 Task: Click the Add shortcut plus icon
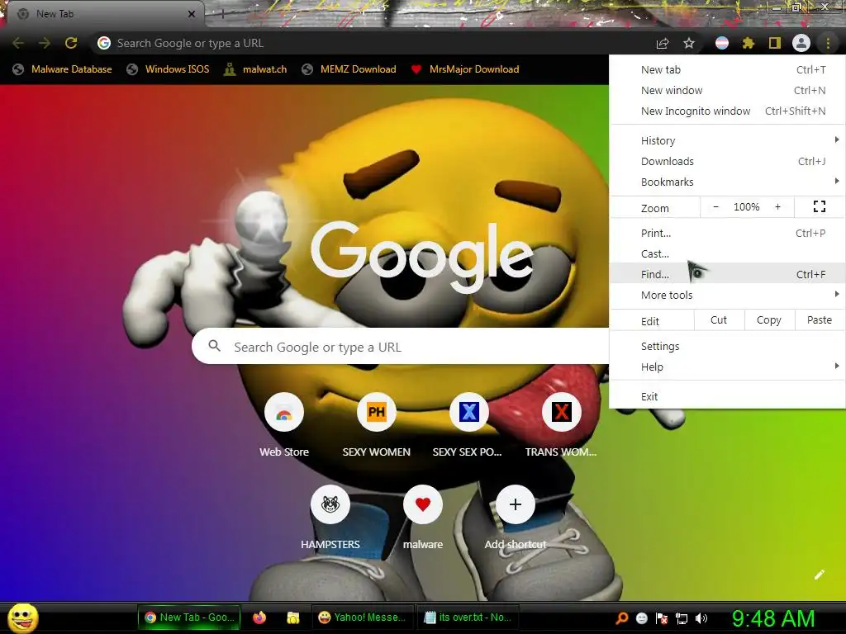tap(516, 504)
